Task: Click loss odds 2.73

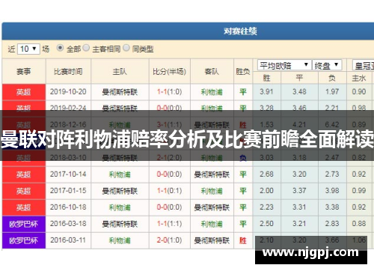Action: (332, 174)
